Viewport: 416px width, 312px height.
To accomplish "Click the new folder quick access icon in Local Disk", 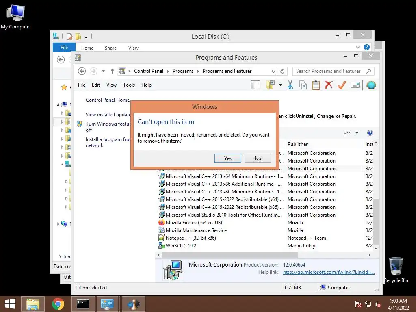I will [x=78, y=36].
